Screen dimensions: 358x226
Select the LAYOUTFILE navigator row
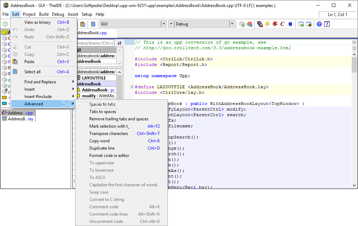(x=96, y=78)
